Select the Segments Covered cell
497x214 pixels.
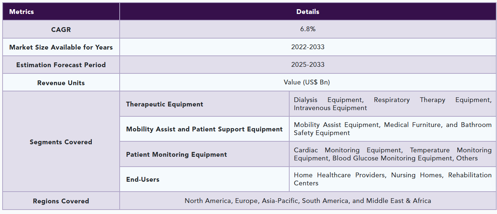(x=61, y=142)
